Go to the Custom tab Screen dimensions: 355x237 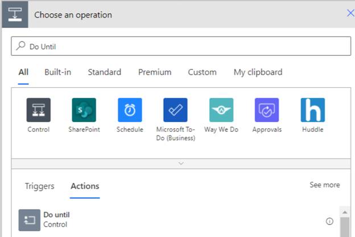tap(202, 72)
